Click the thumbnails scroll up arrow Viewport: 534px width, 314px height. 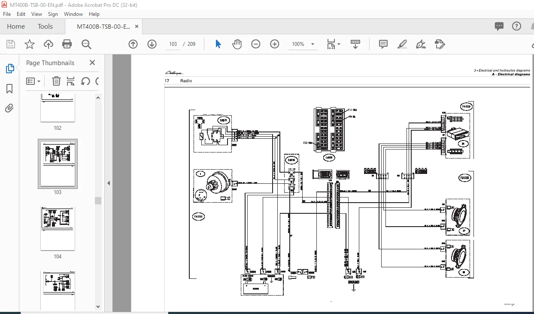click(98, 98)
